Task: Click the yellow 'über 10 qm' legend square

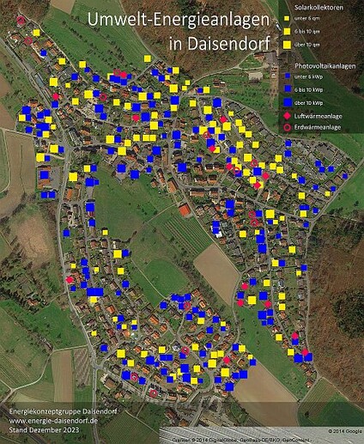Action: [287, 45]
